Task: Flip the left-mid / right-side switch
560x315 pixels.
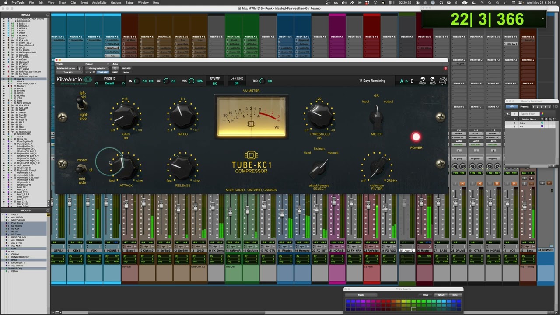Action: coord(81,104)
